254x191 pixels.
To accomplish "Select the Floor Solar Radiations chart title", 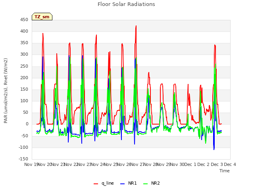I will pos(126,4).
